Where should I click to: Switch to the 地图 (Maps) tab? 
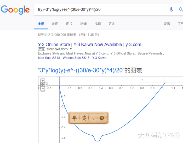(55, 24)
